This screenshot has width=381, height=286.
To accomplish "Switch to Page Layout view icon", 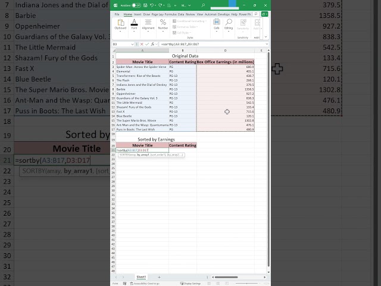I will pos(218,284).
